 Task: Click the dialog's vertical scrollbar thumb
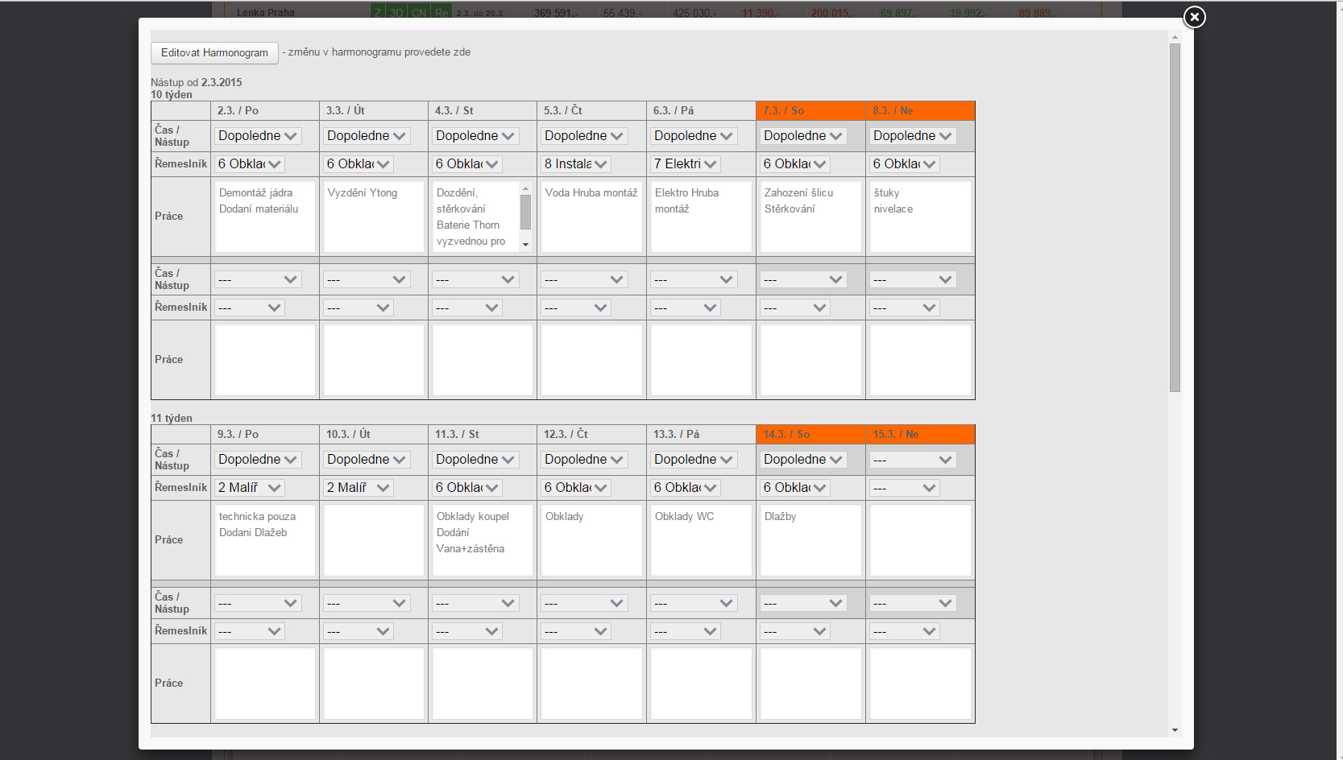pos(1175,217)
